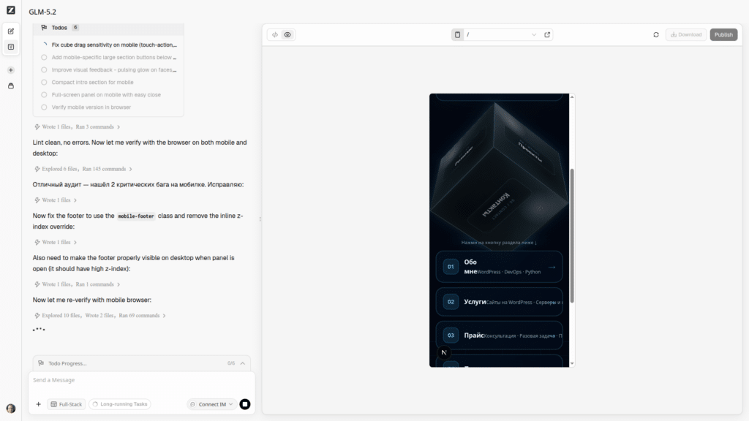
Task: Open user profile avatar at bottom left
Action: 10,408
